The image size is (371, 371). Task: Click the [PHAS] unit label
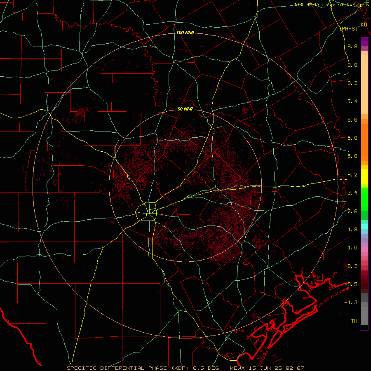(349, 29)
